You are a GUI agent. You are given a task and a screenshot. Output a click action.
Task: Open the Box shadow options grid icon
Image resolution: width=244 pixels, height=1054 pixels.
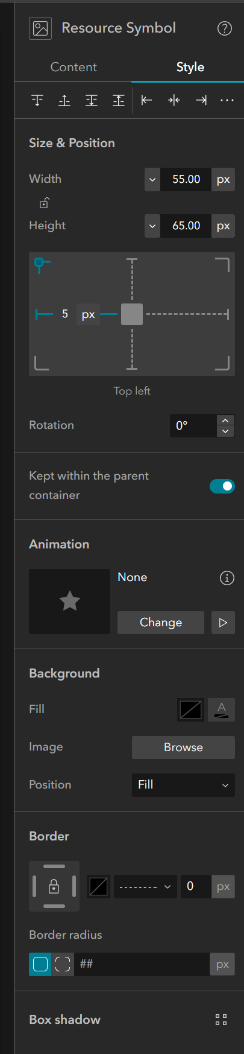221,1020
